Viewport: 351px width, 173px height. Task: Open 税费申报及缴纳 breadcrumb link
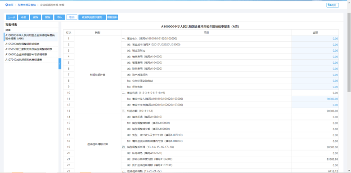pos(27,5)
